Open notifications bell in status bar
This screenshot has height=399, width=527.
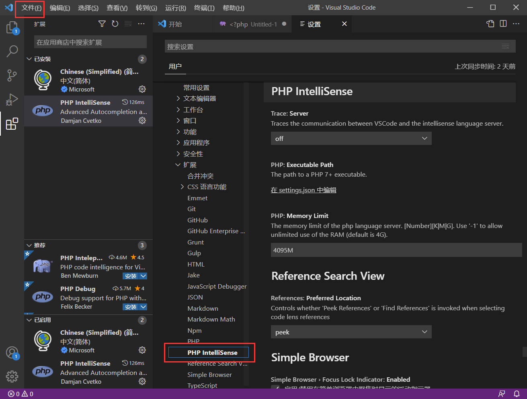[x=517, y=394]
